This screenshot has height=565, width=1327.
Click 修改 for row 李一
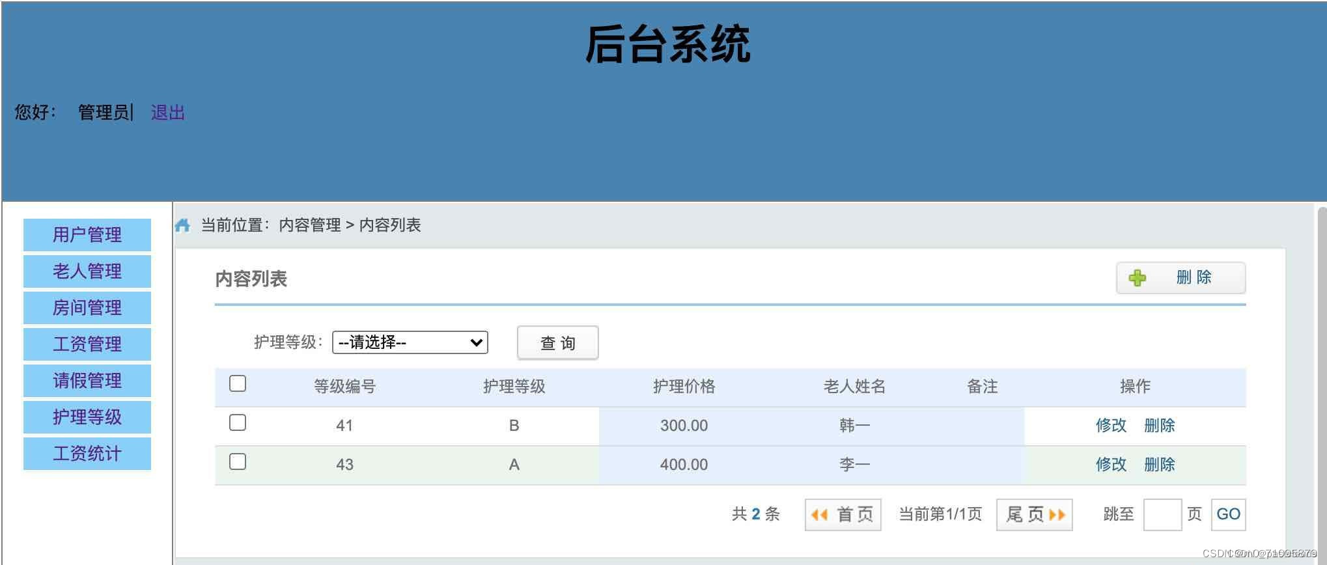(x=1111, y=465)
